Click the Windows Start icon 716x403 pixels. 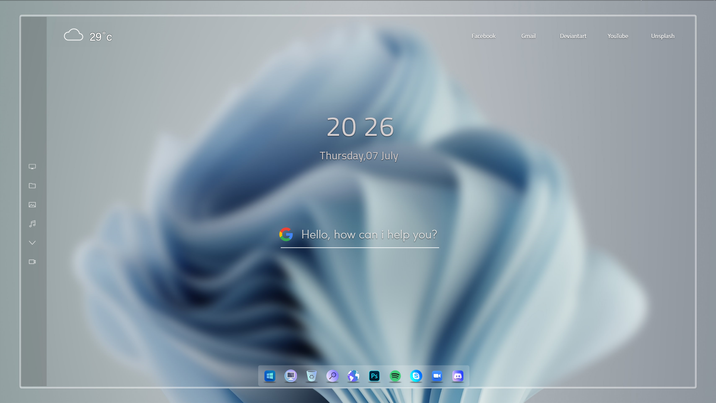[270, 376]
